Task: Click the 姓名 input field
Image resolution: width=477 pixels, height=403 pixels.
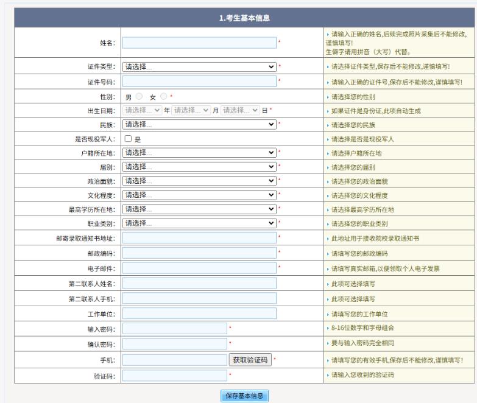Action: click(x=199, y=43)
